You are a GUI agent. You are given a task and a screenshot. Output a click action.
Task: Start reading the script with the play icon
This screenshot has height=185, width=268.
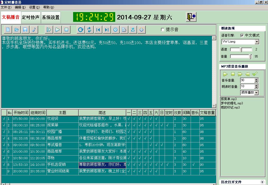click(x=57, y=30)
